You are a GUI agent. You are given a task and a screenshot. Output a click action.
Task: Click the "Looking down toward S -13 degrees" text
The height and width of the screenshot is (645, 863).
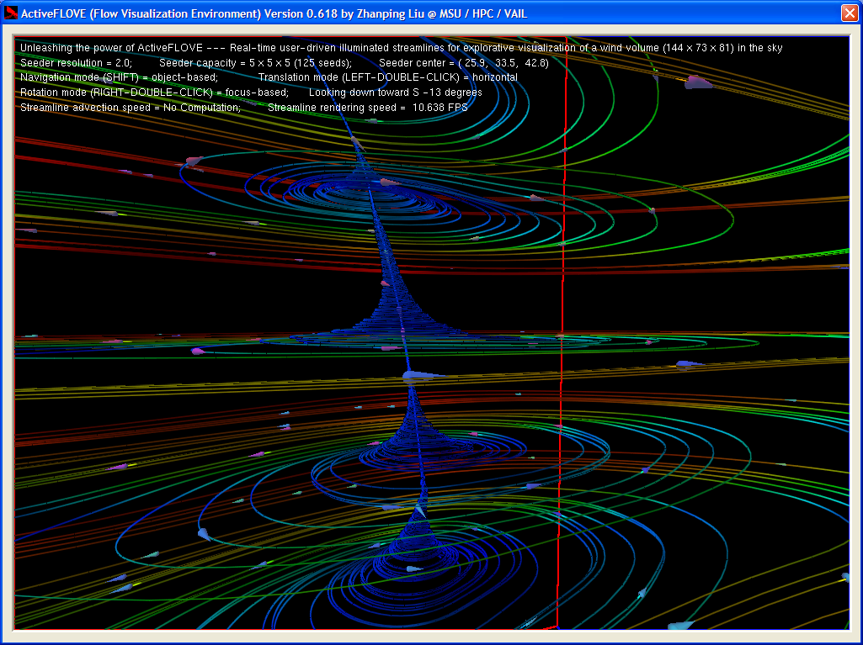[x=396, y=93]
